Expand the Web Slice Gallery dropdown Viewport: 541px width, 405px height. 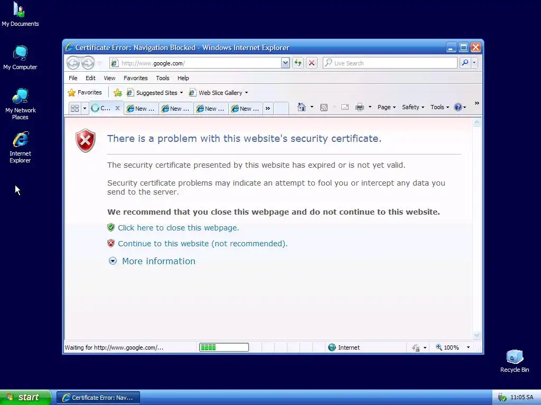point(246,93)
